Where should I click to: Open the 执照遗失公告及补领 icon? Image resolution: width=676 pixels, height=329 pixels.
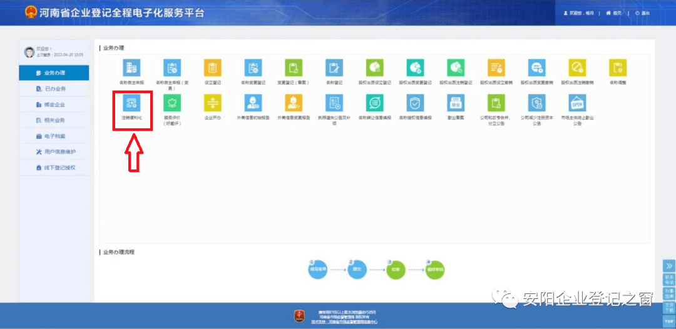(334, 103)
